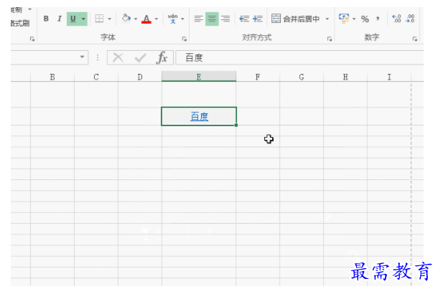Apply red font color
The height and width of the screenshot is (294, 438).
coord(146,19)
